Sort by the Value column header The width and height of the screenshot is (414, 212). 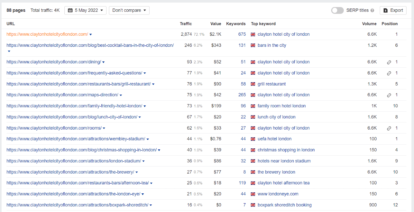click(216, 24)
